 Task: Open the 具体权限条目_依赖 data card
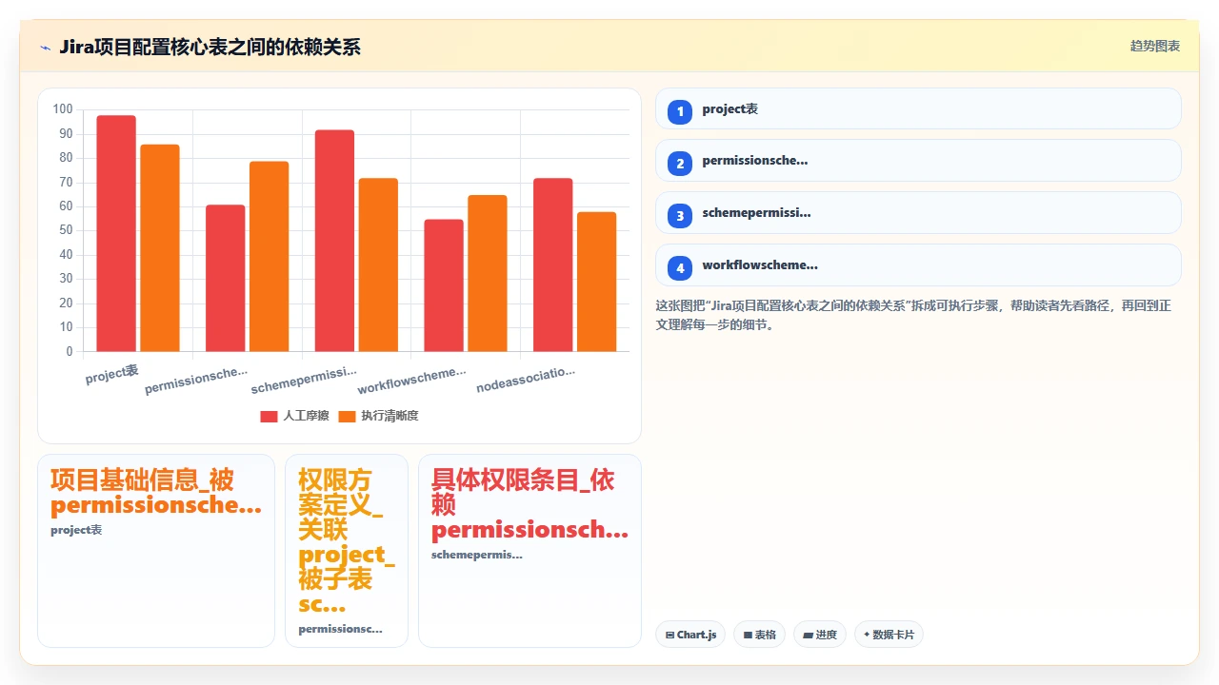530,551
